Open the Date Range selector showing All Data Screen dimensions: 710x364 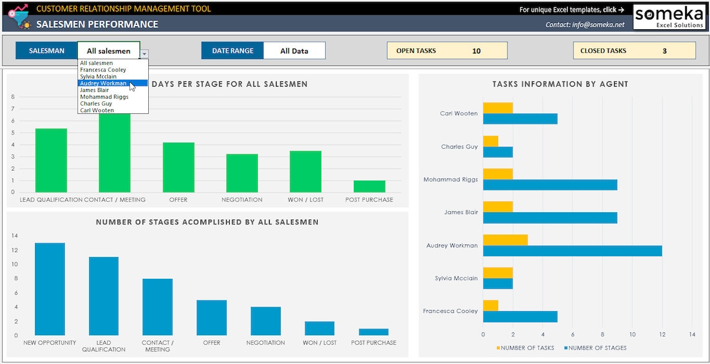(x=294, y=50)
